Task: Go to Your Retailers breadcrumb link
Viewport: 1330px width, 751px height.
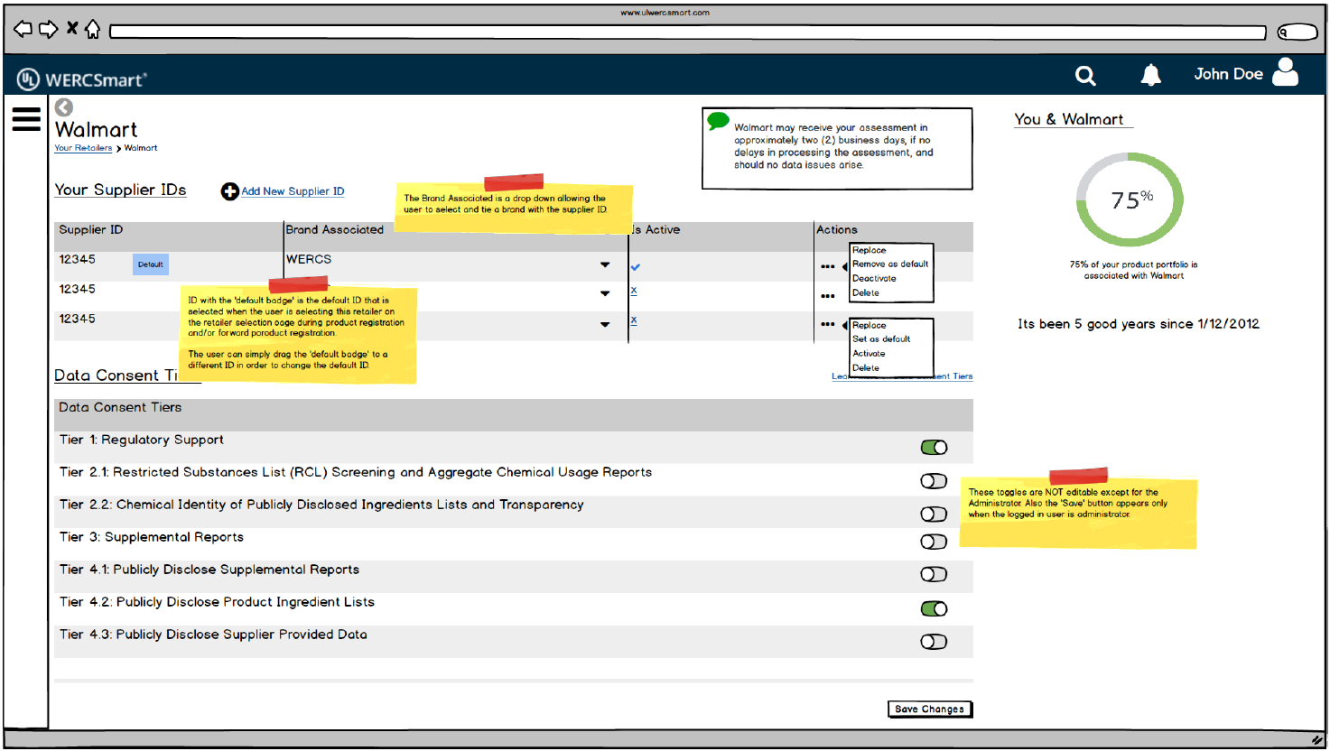Action: point(83,148)
